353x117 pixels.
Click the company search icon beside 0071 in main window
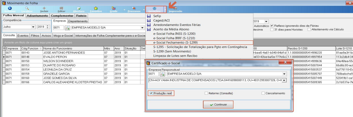tap(67, 28)
